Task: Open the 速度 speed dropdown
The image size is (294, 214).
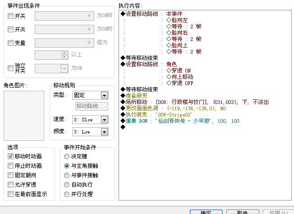Action: 104,120
